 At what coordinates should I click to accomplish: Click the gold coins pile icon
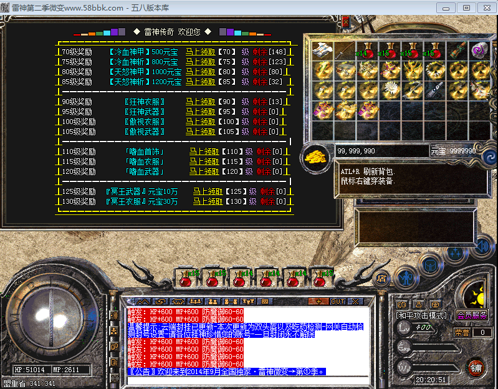pos(316,157)
